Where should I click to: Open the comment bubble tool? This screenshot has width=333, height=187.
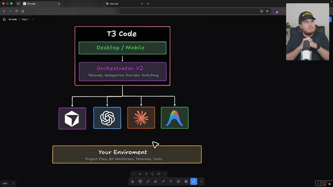[x=159, y=174]
